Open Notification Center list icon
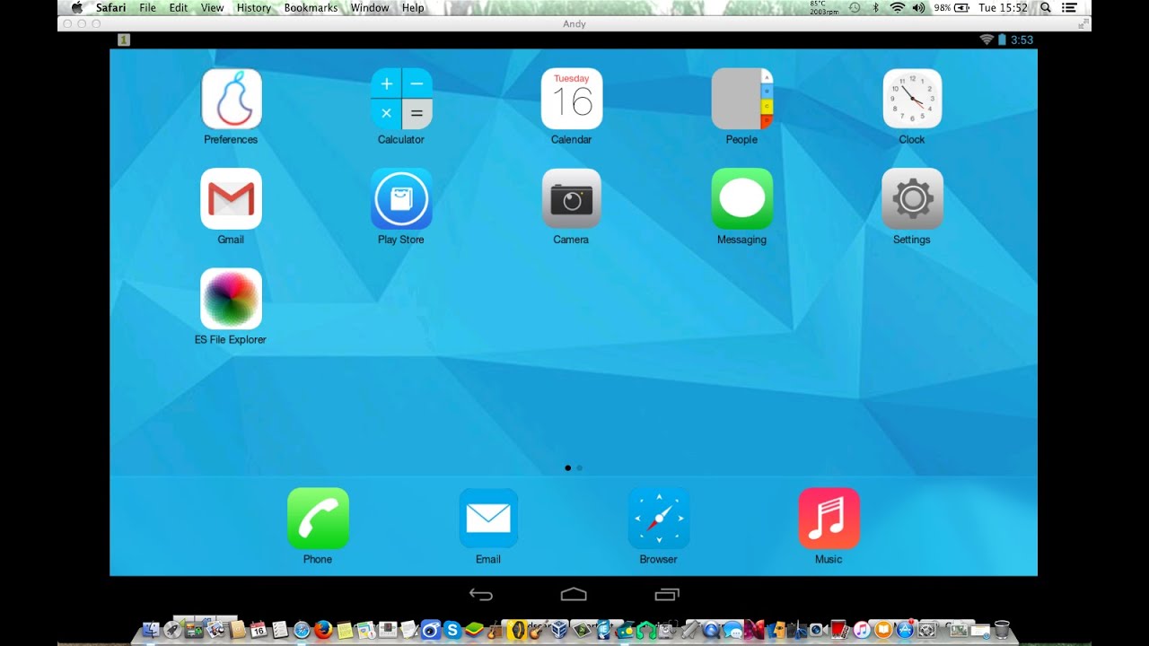1149x646 pixels. [x=1068, y=8]
